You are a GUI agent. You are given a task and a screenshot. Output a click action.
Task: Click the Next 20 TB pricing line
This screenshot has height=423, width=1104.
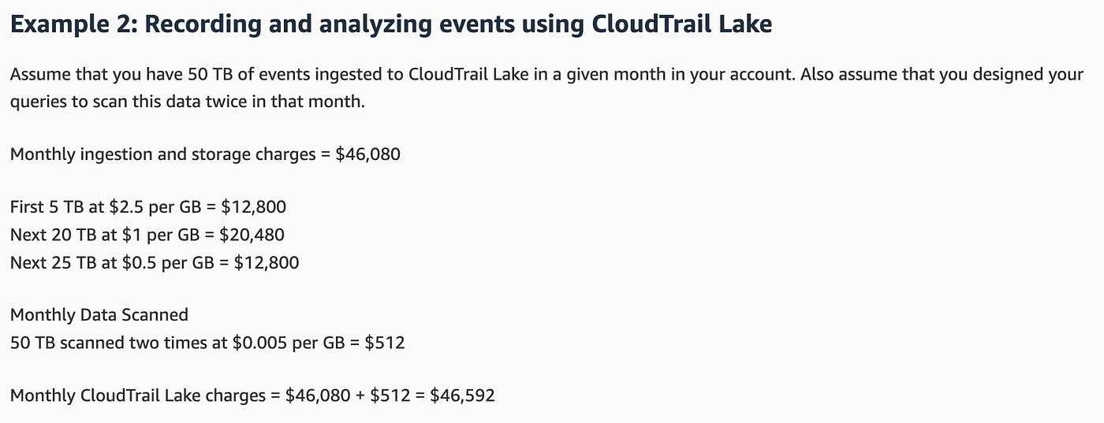tap(147, 235)
